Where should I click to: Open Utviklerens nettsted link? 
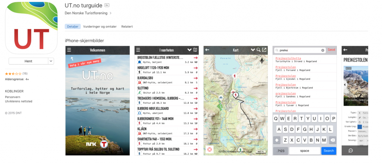click(x=19, y=101)
